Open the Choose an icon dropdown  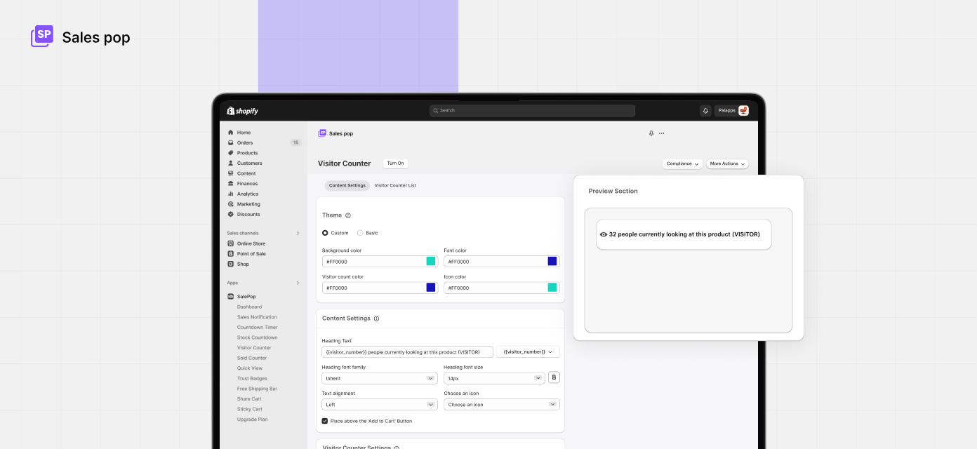click(502, 405)
